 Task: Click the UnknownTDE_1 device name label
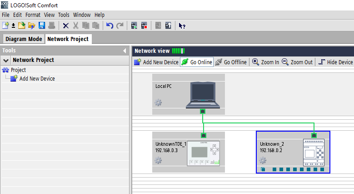pos(171,144)
